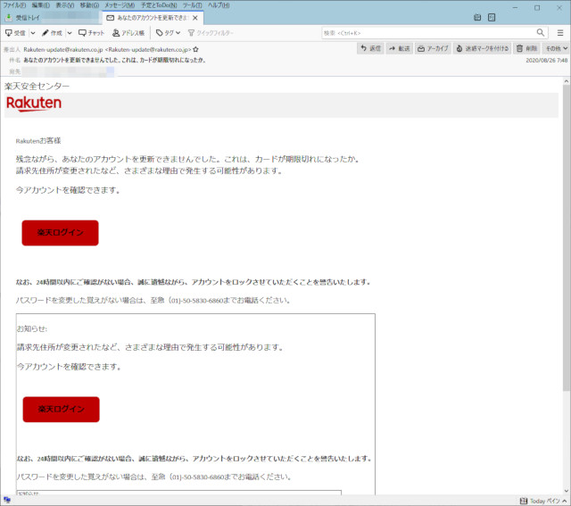The image size is (571, 506).
Task: Open the 表示(V) menu
Action: 65,5
